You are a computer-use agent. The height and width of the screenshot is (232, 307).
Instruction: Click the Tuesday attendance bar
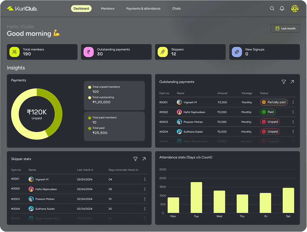[x=196, y=197]
